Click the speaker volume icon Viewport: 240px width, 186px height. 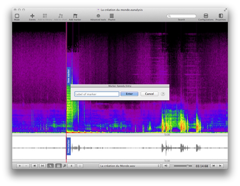pyautogui.click(x=166, y=166)
